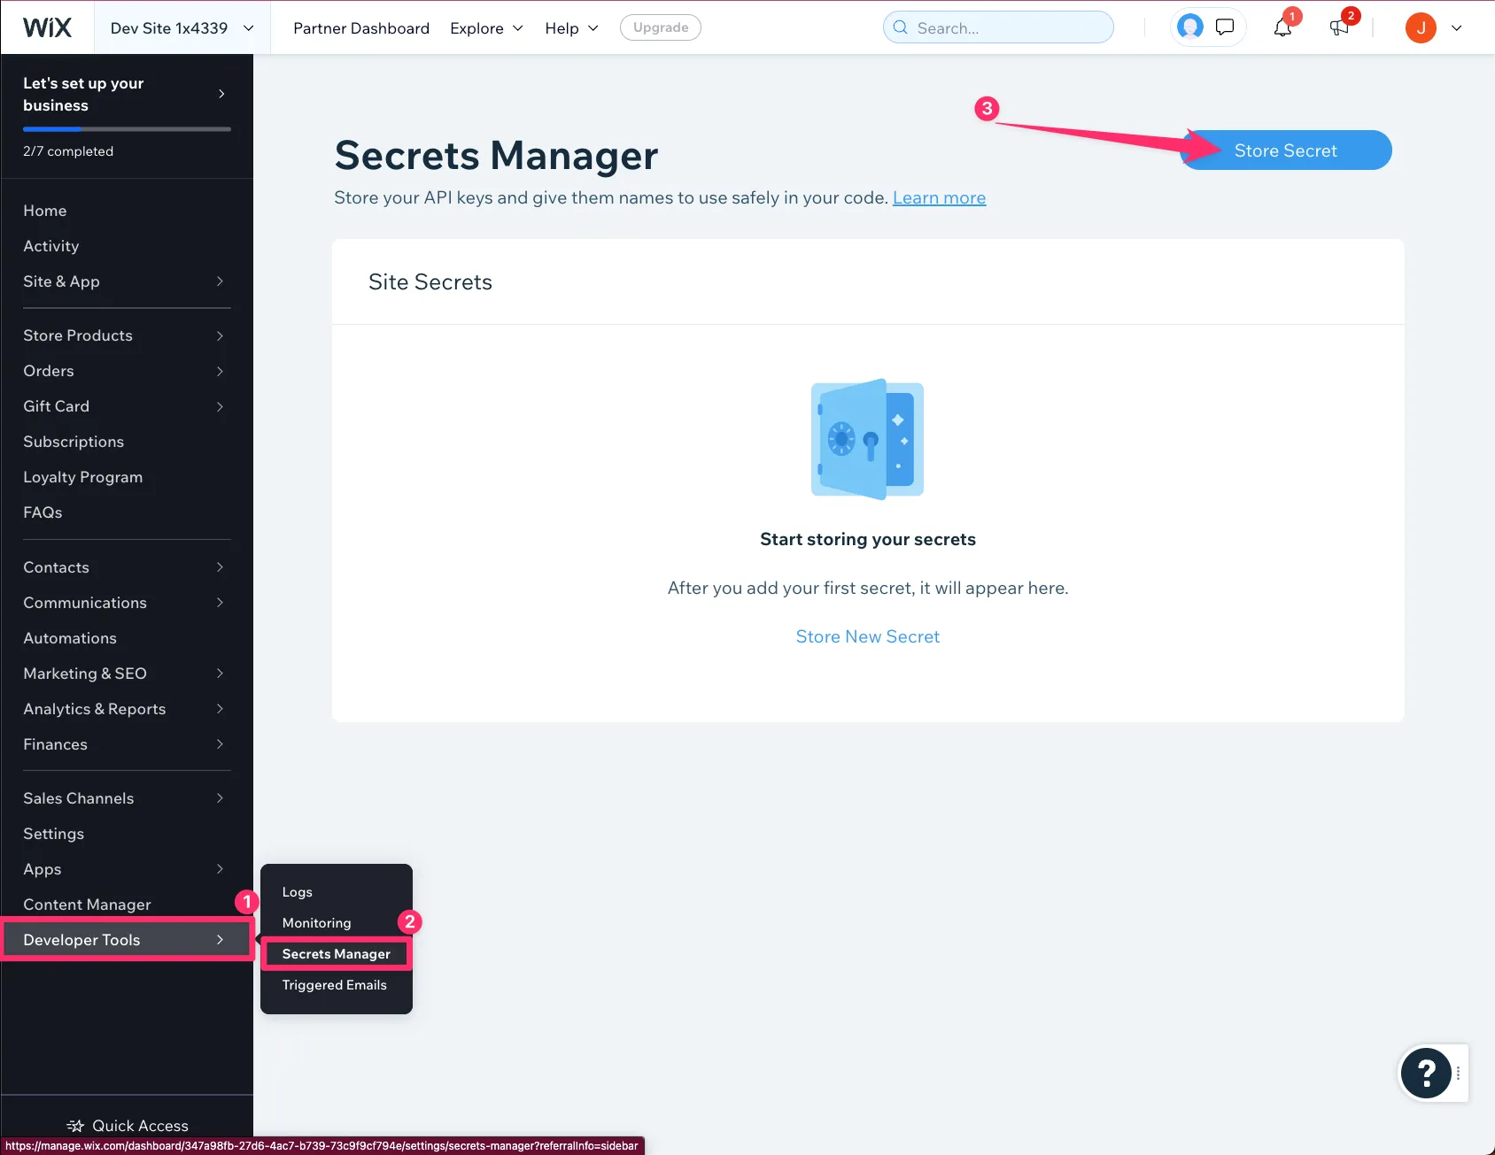Click the search magnifier icon
The width and height of the screenshot is (1495, 1155).
coord(901,27)
